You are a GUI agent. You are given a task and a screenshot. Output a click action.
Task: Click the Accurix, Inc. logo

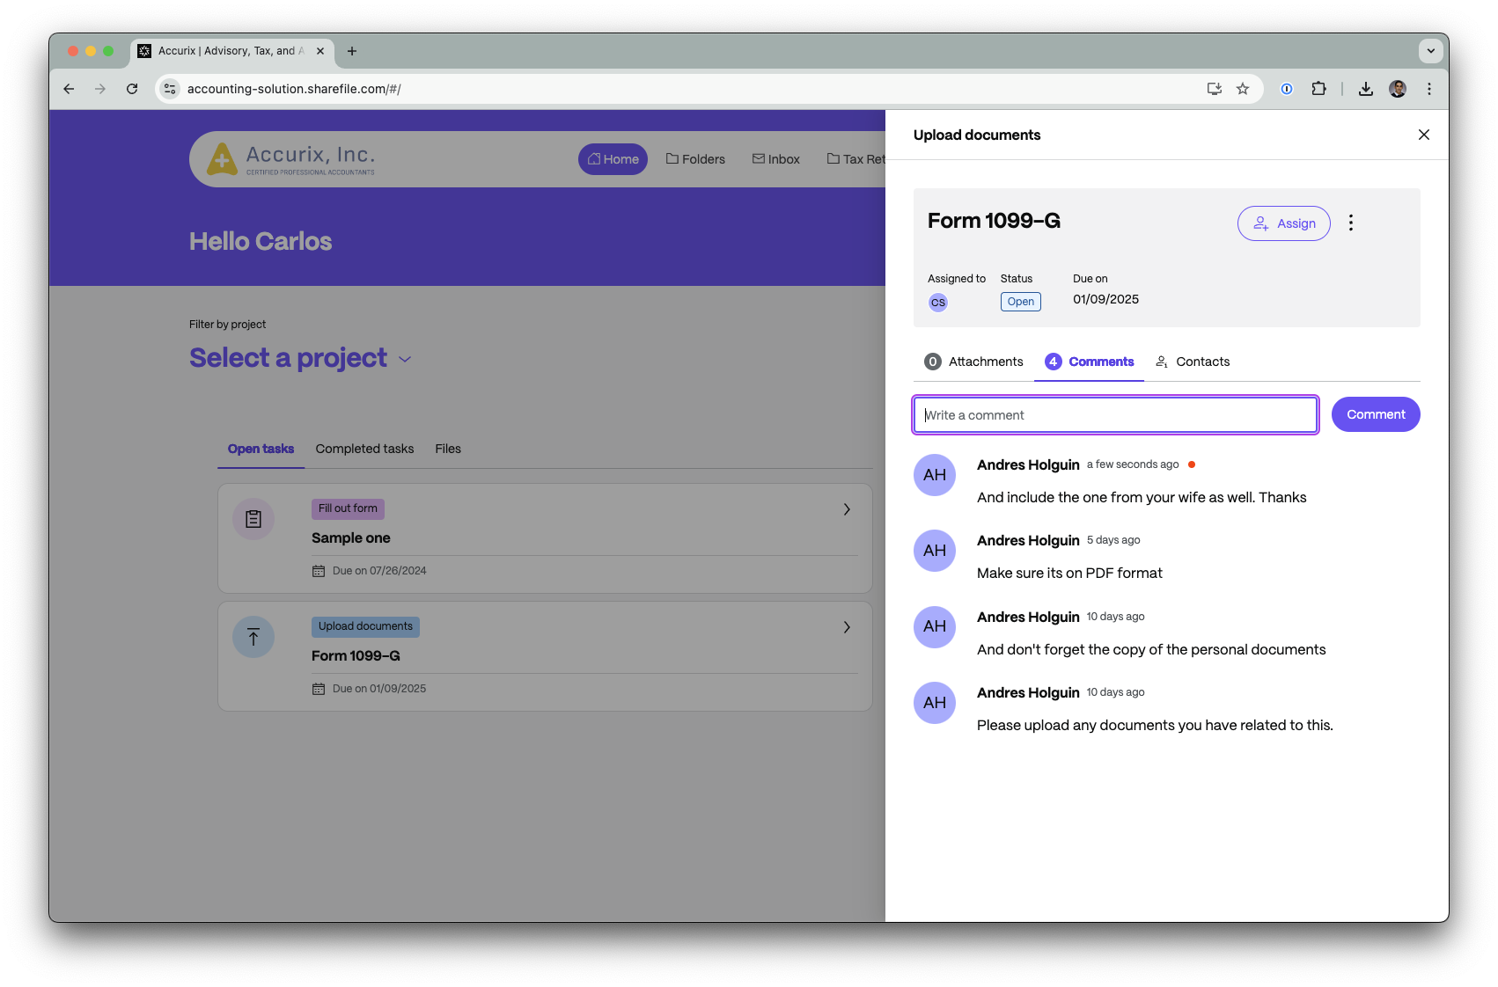[x=290, y=159]
